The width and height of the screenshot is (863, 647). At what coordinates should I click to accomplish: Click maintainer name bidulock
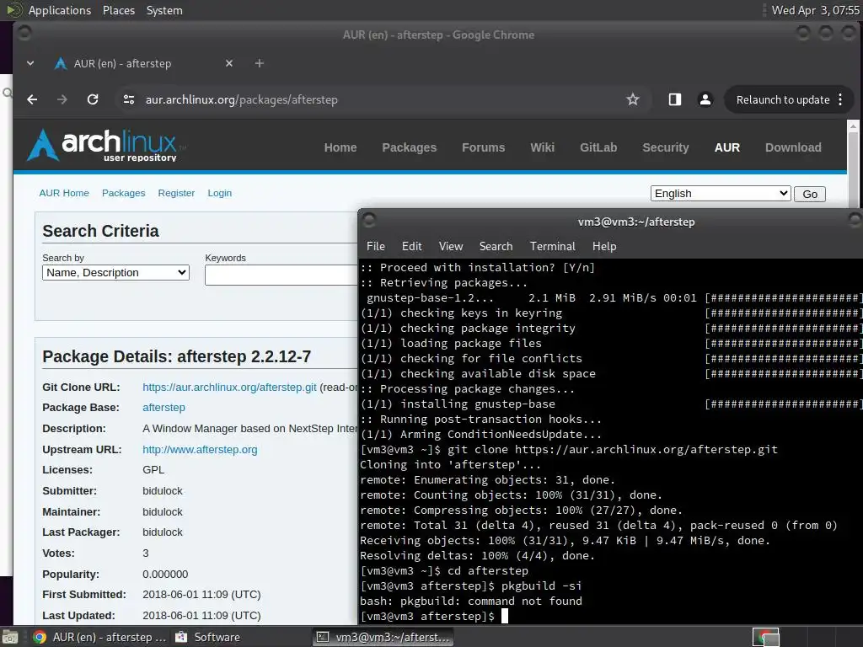[x=163, y=511]
